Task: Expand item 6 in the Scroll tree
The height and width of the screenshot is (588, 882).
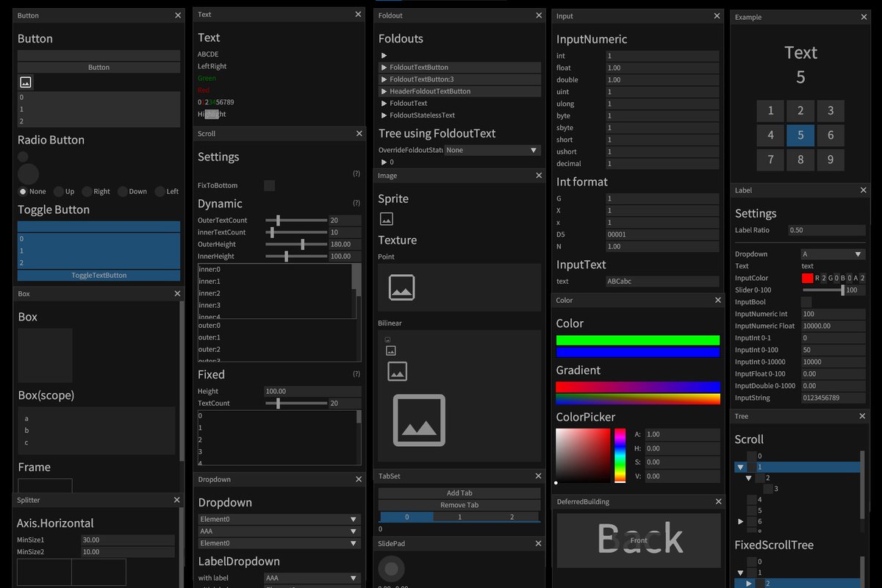Action: 741,521
